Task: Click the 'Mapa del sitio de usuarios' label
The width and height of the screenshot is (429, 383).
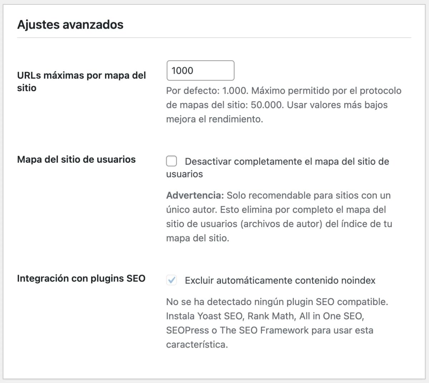Action: pyautogui.click(x=76, y=159)
